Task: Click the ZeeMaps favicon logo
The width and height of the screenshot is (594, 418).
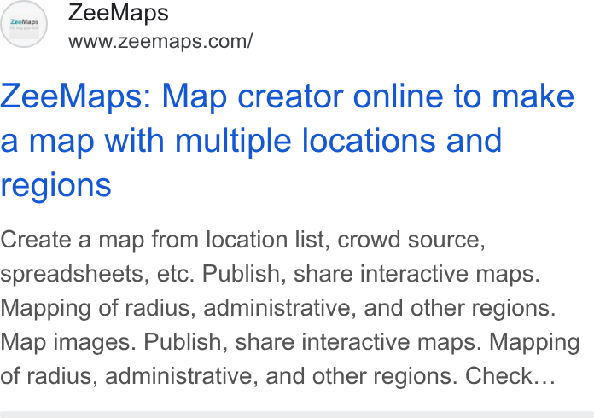Action: point(24,24)
